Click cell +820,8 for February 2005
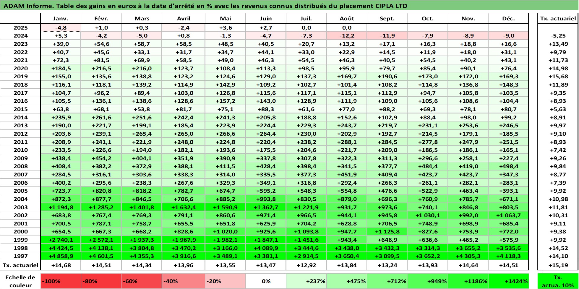 (101, 191)
